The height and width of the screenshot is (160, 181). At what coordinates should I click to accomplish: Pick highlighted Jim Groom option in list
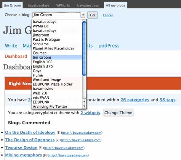[57, 57]
